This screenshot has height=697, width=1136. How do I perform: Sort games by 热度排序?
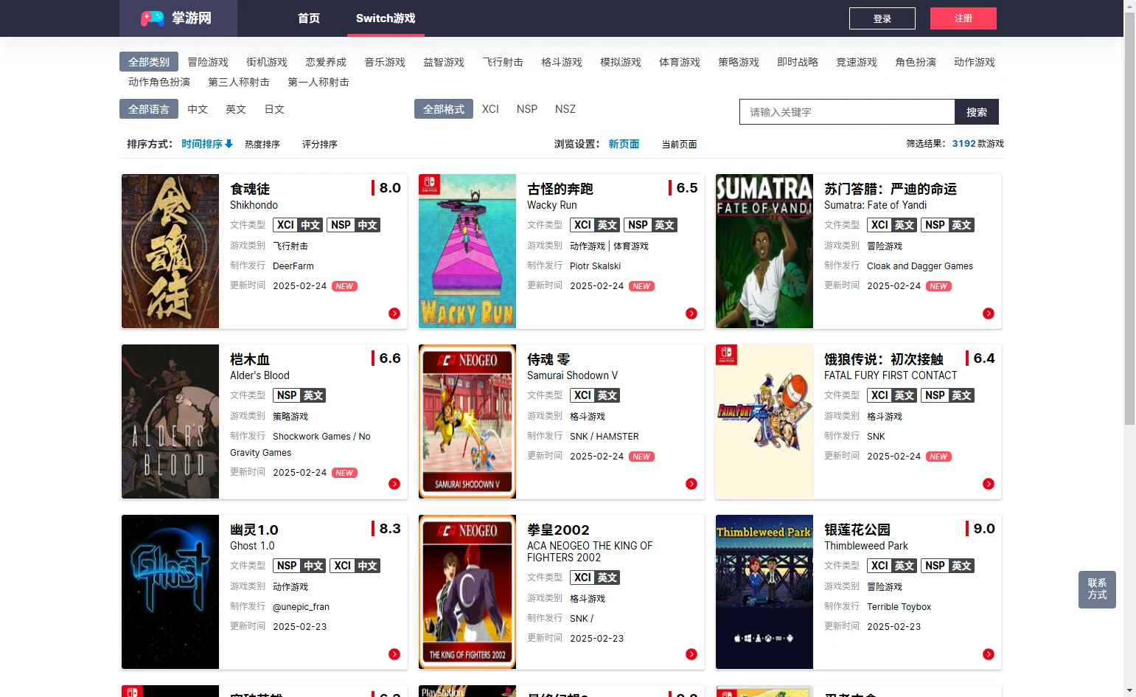(x=262, y=145)
